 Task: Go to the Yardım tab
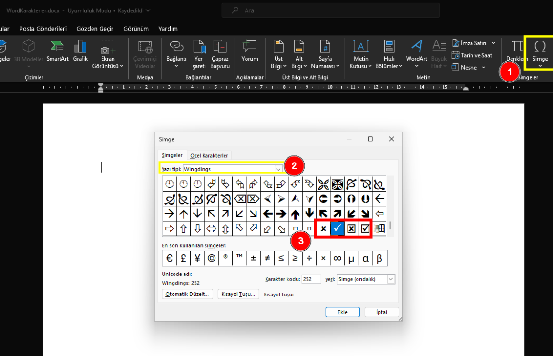click(x=168, y=29)
